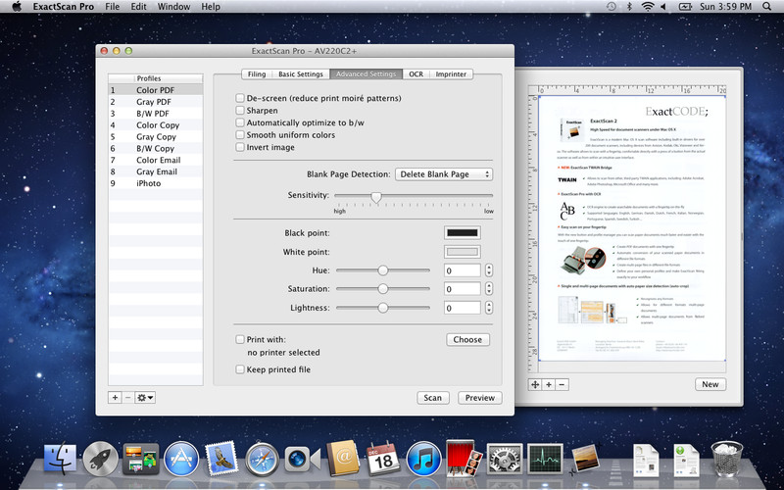Open the Blank Page Detection dropdown

pos(444,173)
